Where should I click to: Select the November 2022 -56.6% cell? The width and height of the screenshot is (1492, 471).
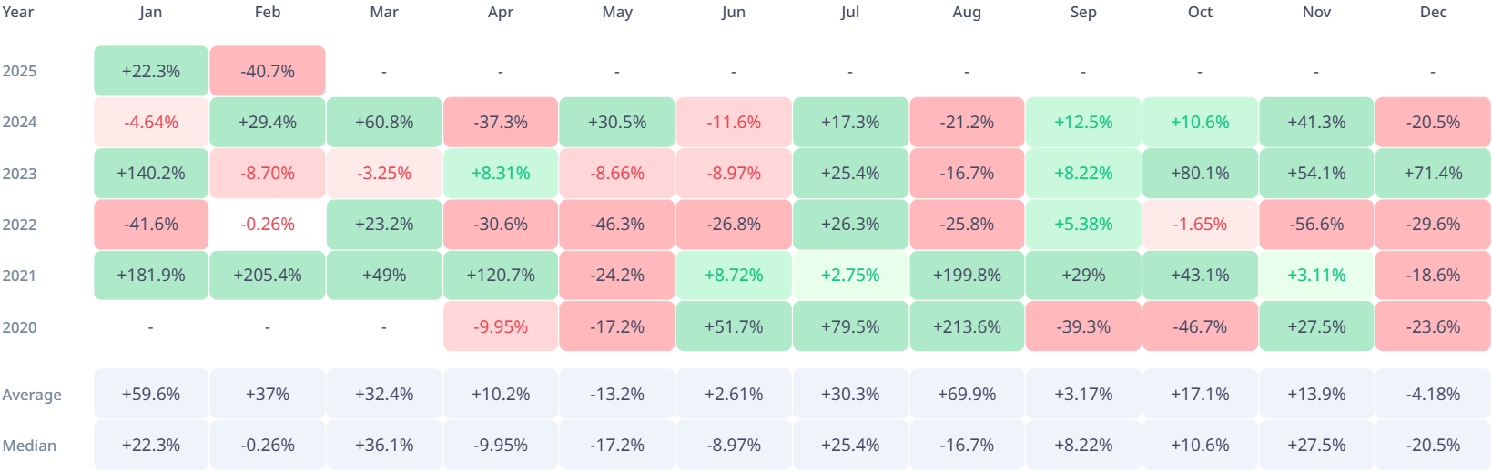[x=1316, y=224]
